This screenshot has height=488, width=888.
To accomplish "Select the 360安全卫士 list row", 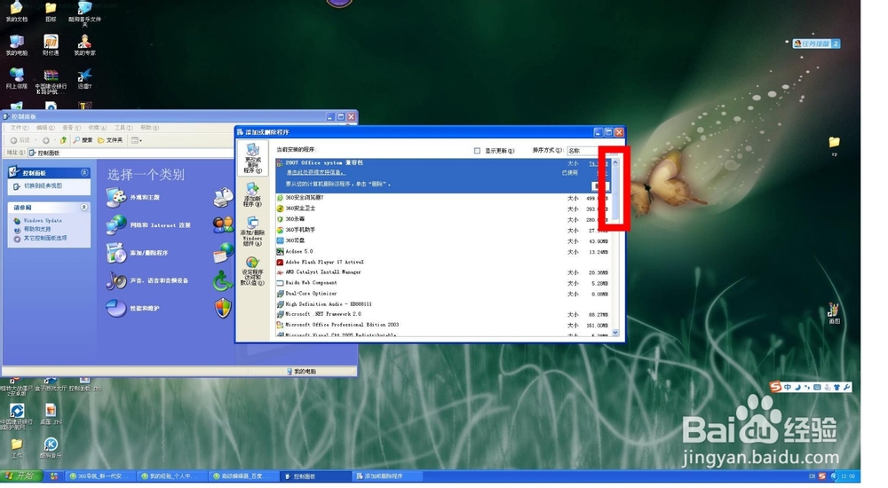I will pos(443,209).
